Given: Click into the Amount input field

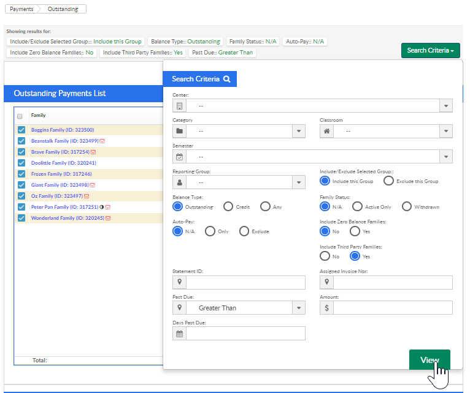Looking at the screenshot, I should pyautogui.click(x=393, y=308).
